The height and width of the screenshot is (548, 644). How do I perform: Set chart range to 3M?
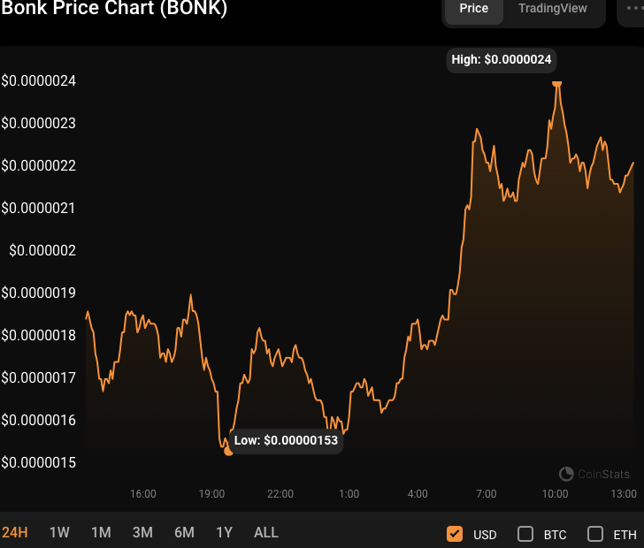point(142,532)
